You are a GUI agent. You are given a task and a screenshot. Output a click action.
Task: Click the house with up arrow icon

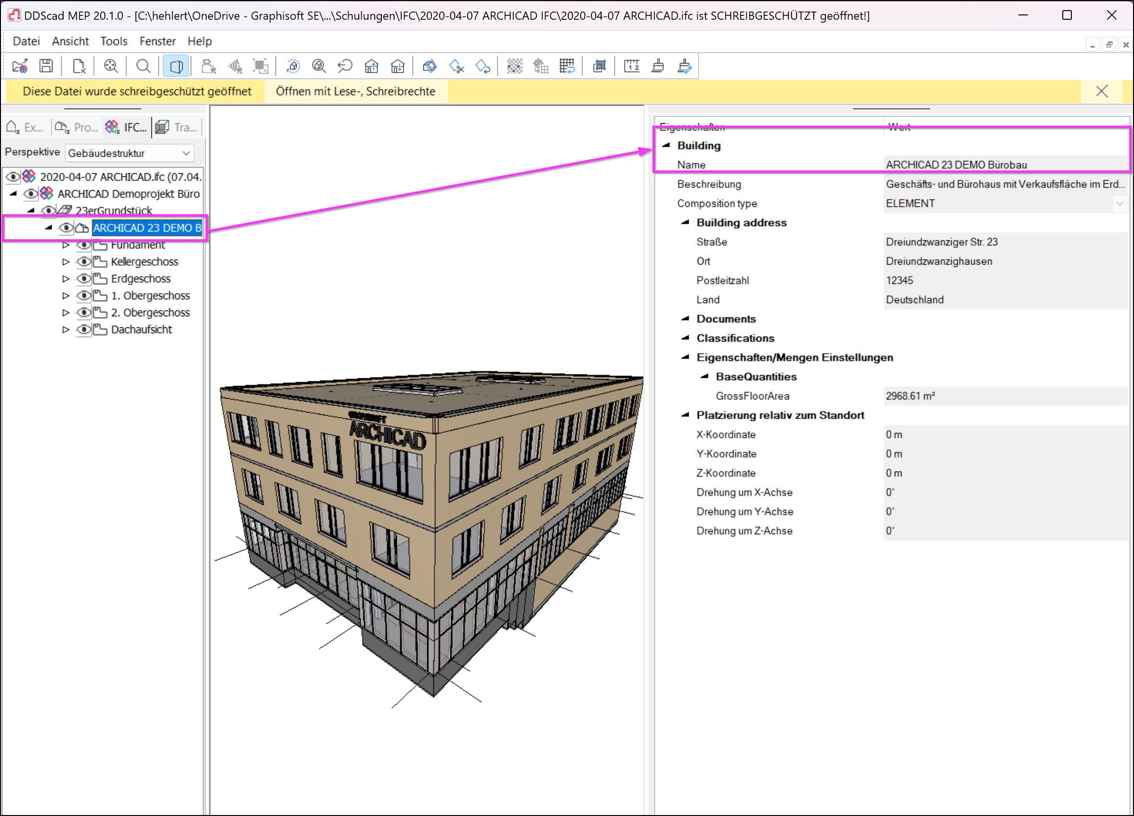tap(372, 66)
